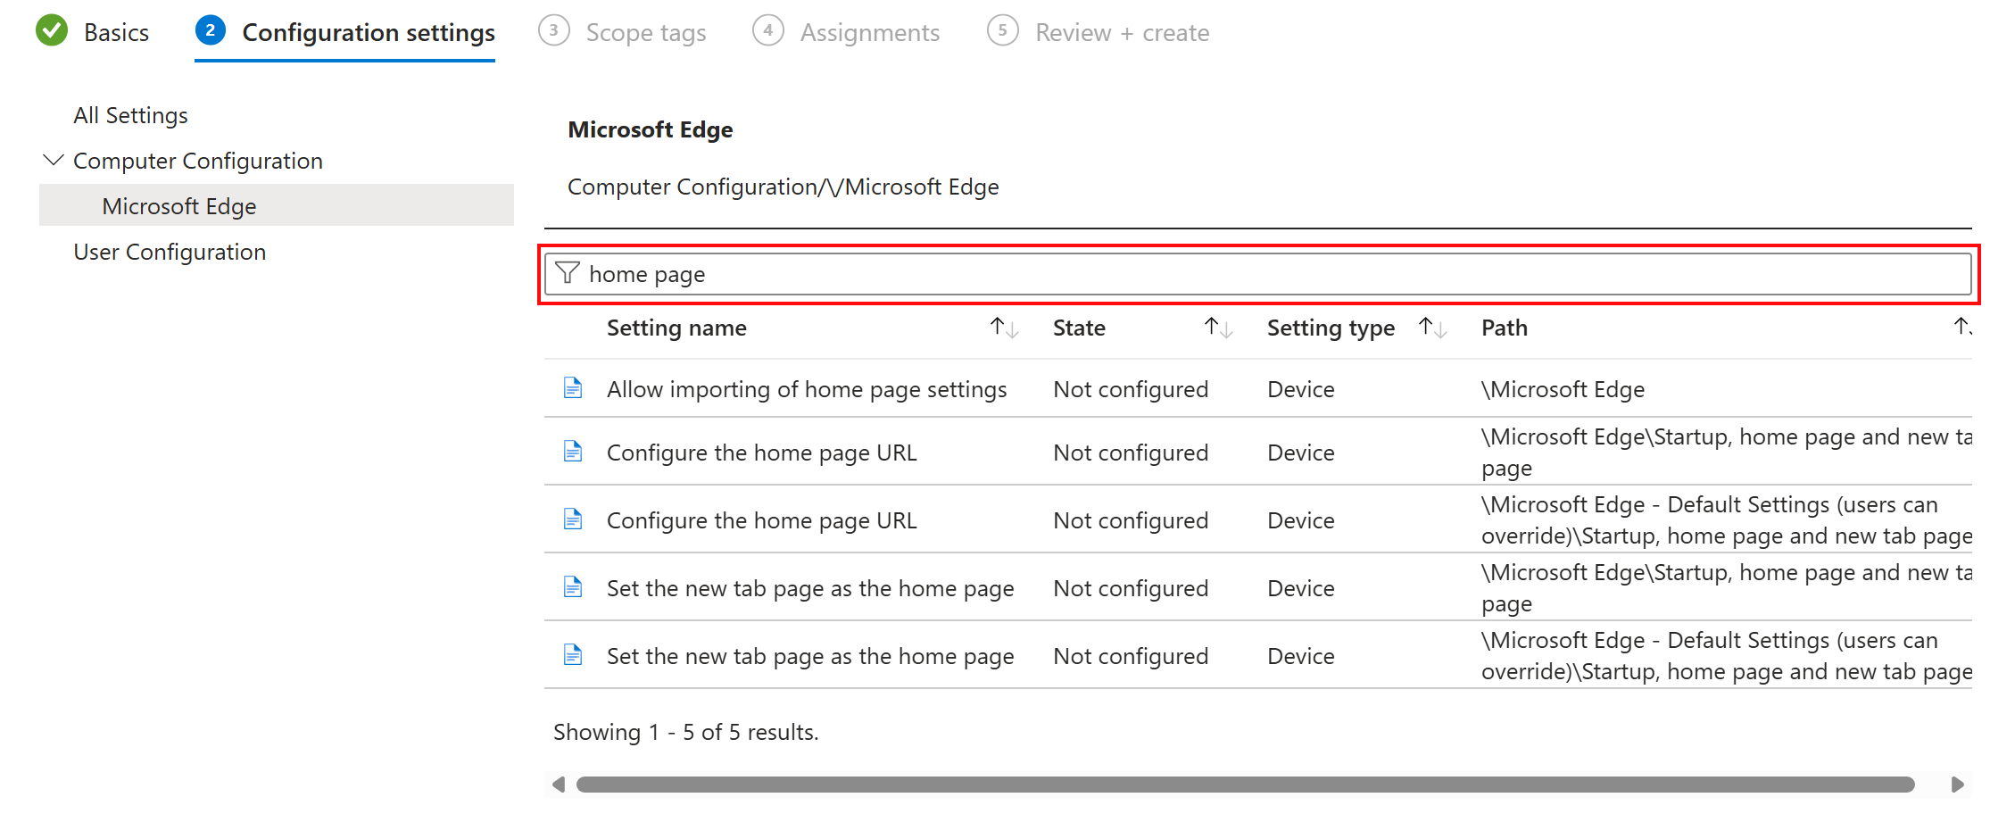1990x814 pixels.
Task: Select All Settings in the tree
Action: click(x=130, y=115)
